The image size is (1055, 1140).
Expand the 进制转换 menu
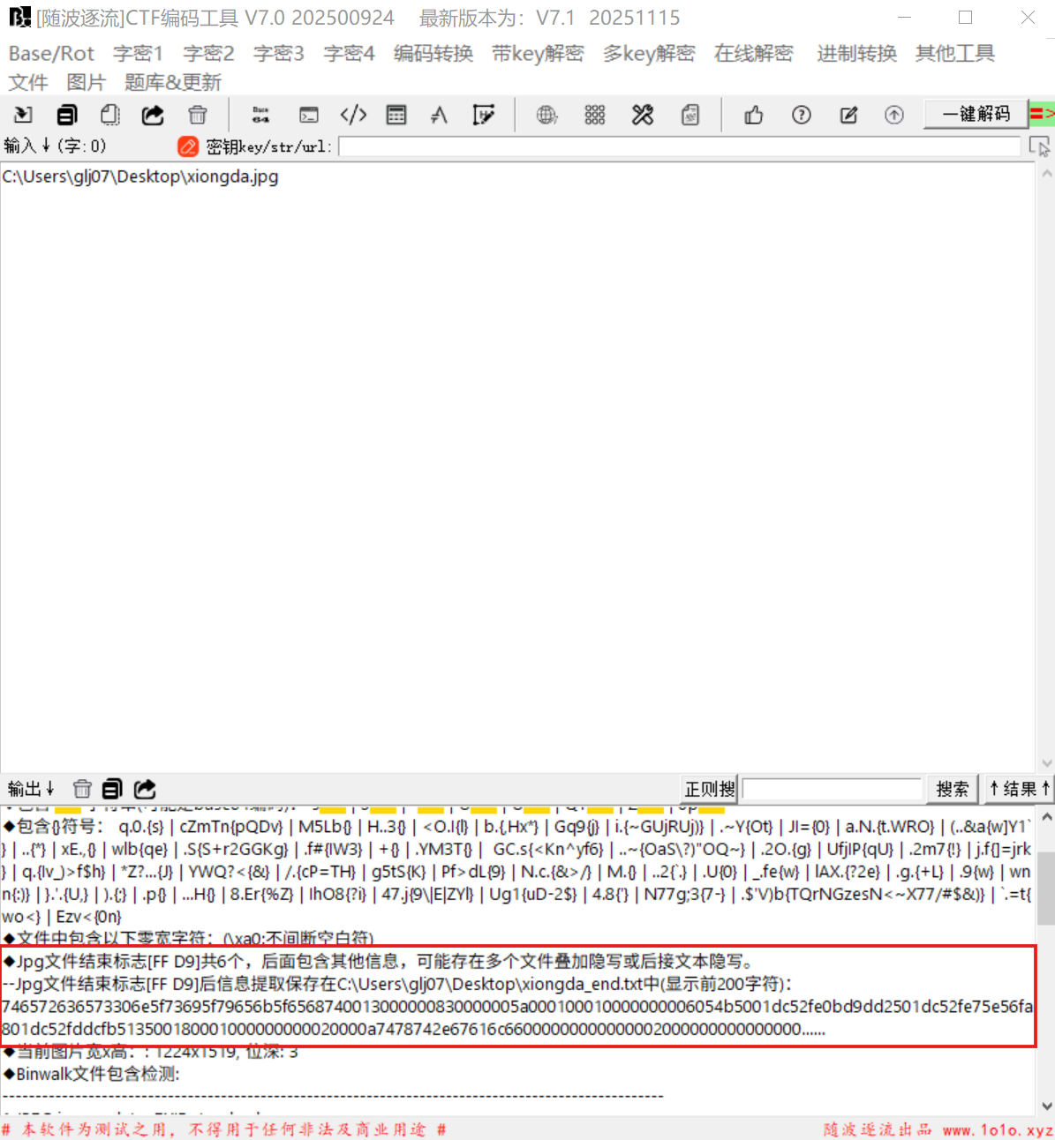point(856,54)
